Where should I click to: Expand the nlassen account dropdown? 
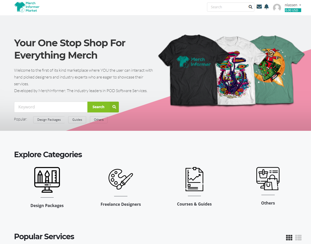click(293, 5)
